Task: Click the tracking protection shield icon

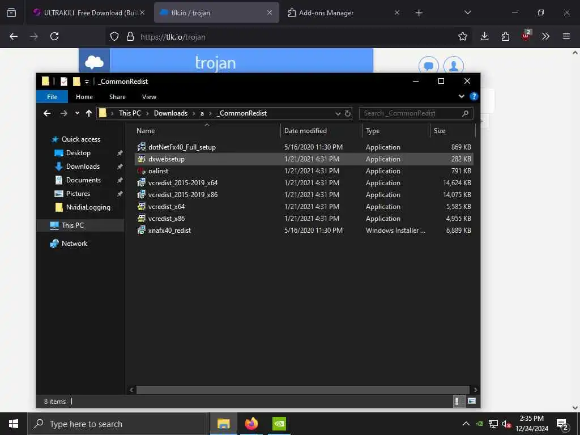Action: coord(114,36)
